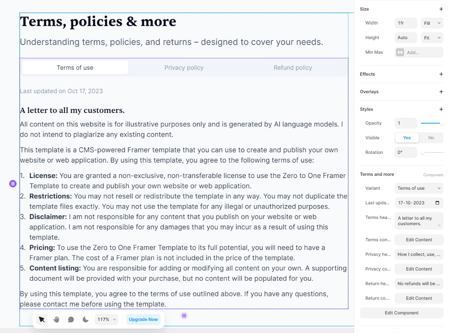This screenshot has height=333, width=449.
Task: Set Visible to No
Action: tap(431, 138)
